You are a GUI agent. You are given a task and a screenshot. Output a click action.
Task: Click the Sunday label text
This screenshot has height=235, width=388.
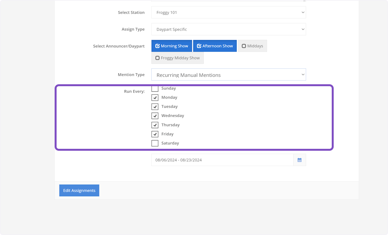click(168, 88)
